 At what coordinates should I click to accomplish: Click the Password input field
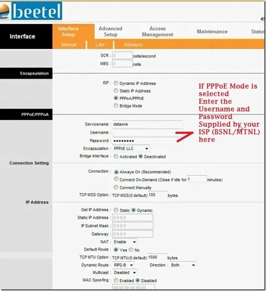click(147, 141)
